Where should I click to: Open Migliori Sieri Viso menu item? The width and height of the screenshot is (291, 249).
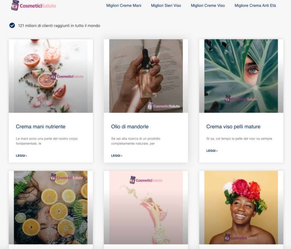point(166,6)
